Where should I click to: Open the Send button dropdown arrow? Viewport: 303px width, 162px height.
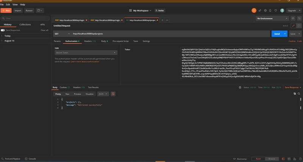[285, 34]
